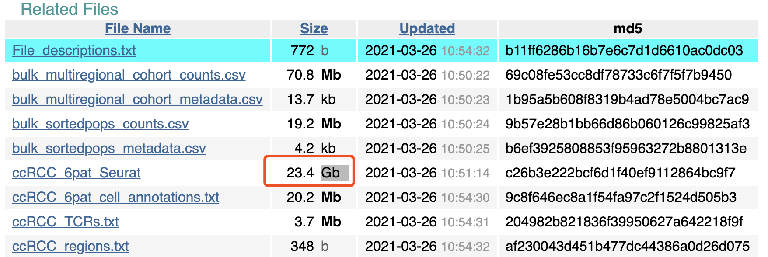Screen dimensions: 768x257
Task: Open the ccRCC_regions.txt file
Action: (70, 247)
